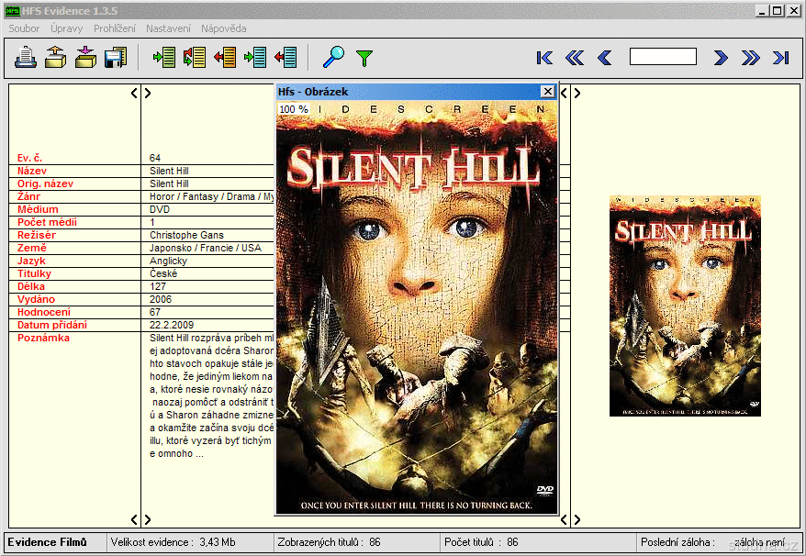
Task: Click the floppy disk save icon
Action: 115,58
